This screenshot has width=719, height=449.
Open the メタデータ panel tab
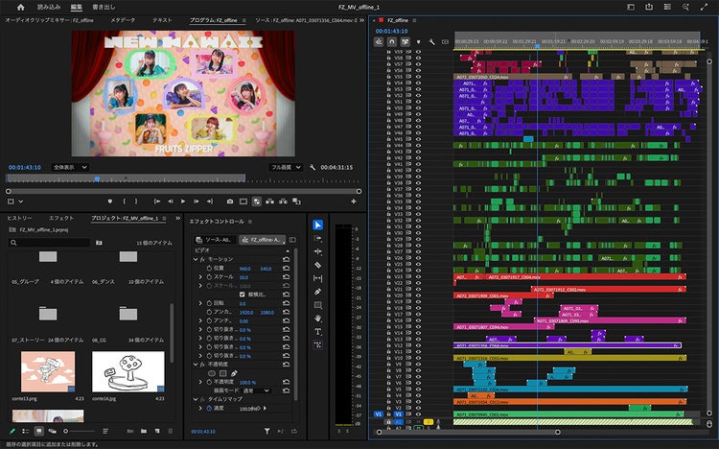[123, 19]
